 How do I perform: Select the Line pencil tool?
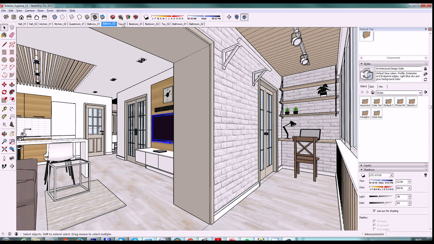4,44
